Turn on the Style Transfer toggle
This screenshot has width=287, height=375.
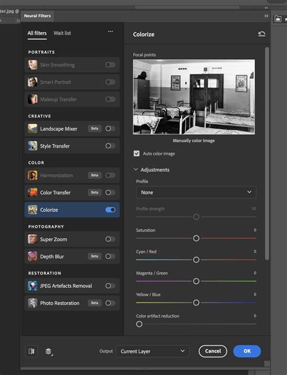click(x=110, y=146)
